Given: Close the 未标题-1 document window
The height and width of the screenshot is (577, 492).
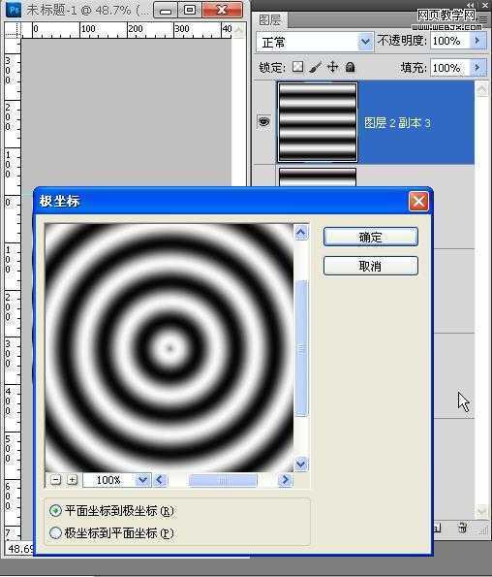Looking at the screenshot, I should pos(223,10).
